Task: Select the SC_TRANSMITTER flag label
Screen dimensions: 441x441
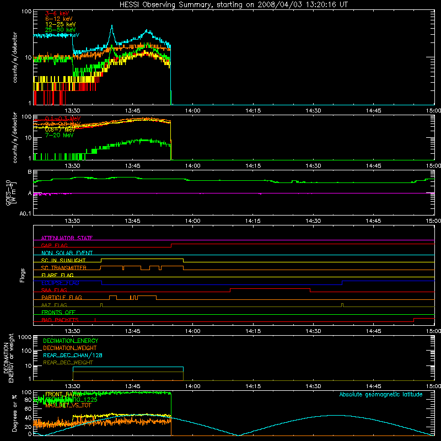Action: click(x=64, y=267)
